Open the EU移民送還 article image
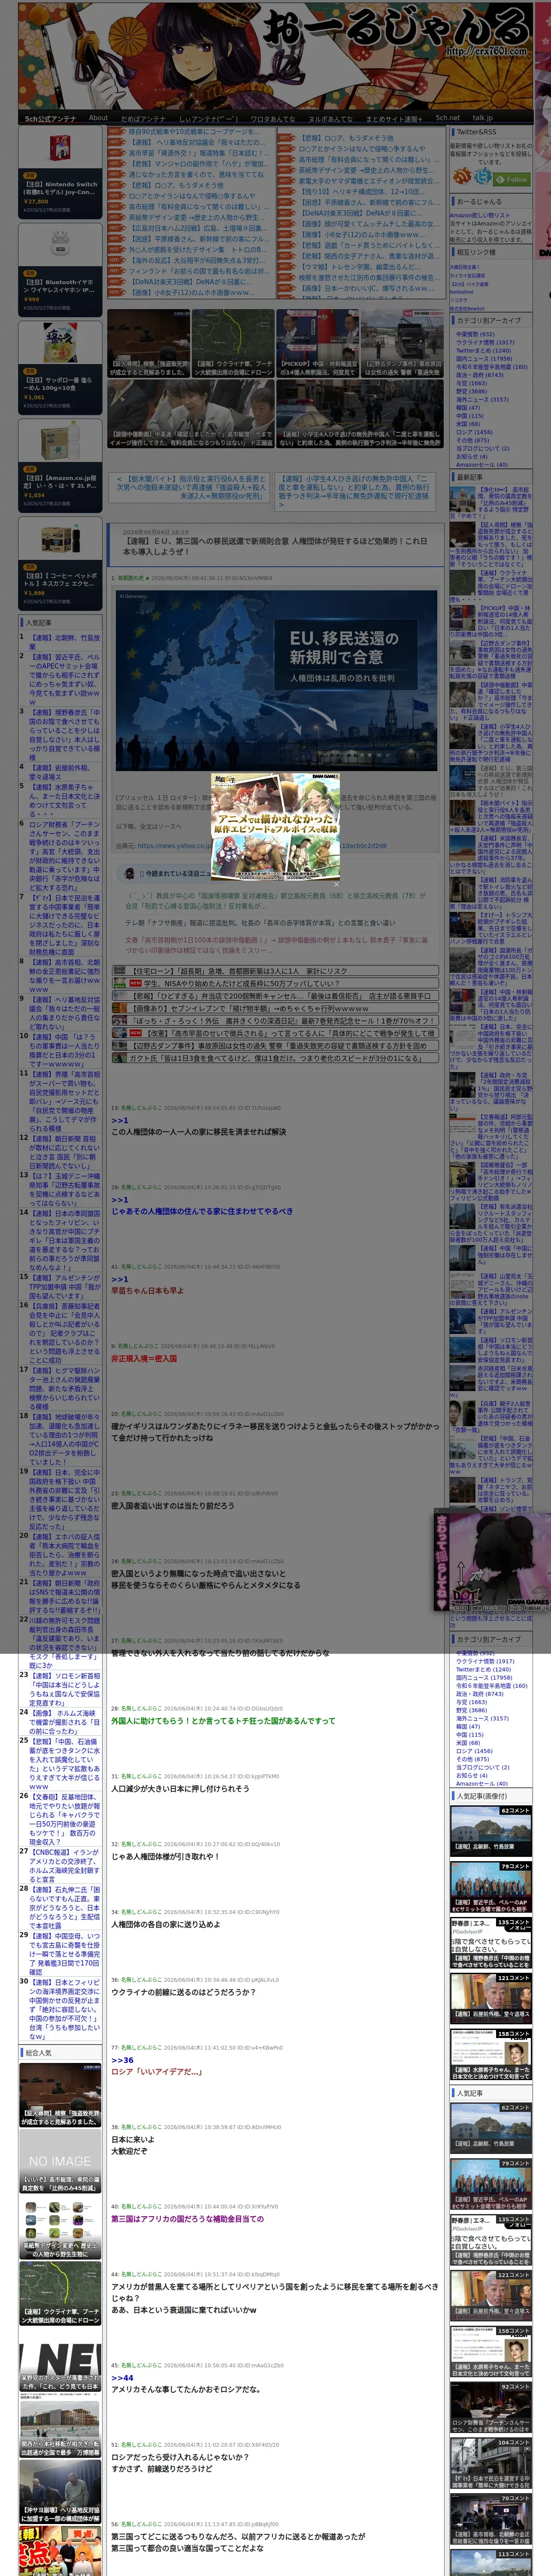This screenshot has height=2576, width=551. [x=276, y=681]
